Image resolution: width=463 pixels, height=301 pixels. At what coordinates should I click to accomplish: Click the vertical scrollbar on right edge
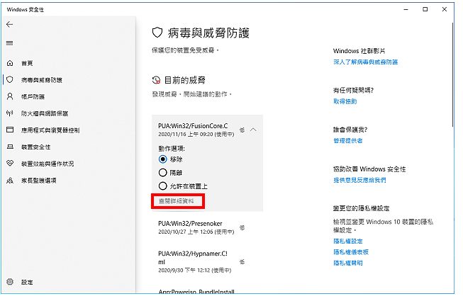(x=452, y=75)
